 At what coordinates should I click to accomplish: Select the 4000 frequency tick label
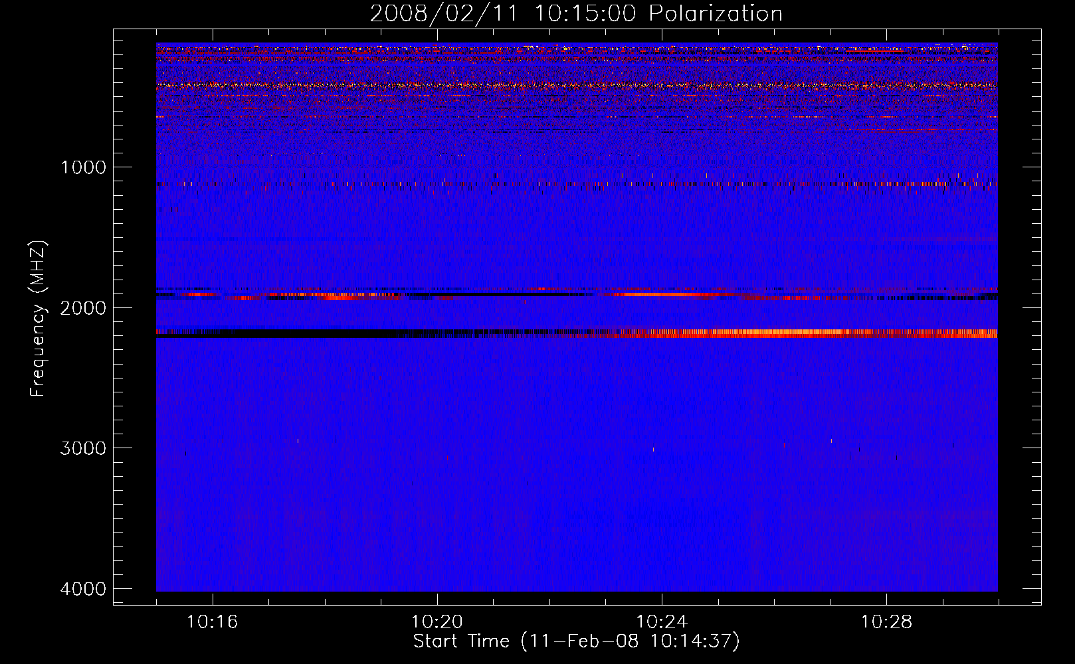(x=83, y=589)
